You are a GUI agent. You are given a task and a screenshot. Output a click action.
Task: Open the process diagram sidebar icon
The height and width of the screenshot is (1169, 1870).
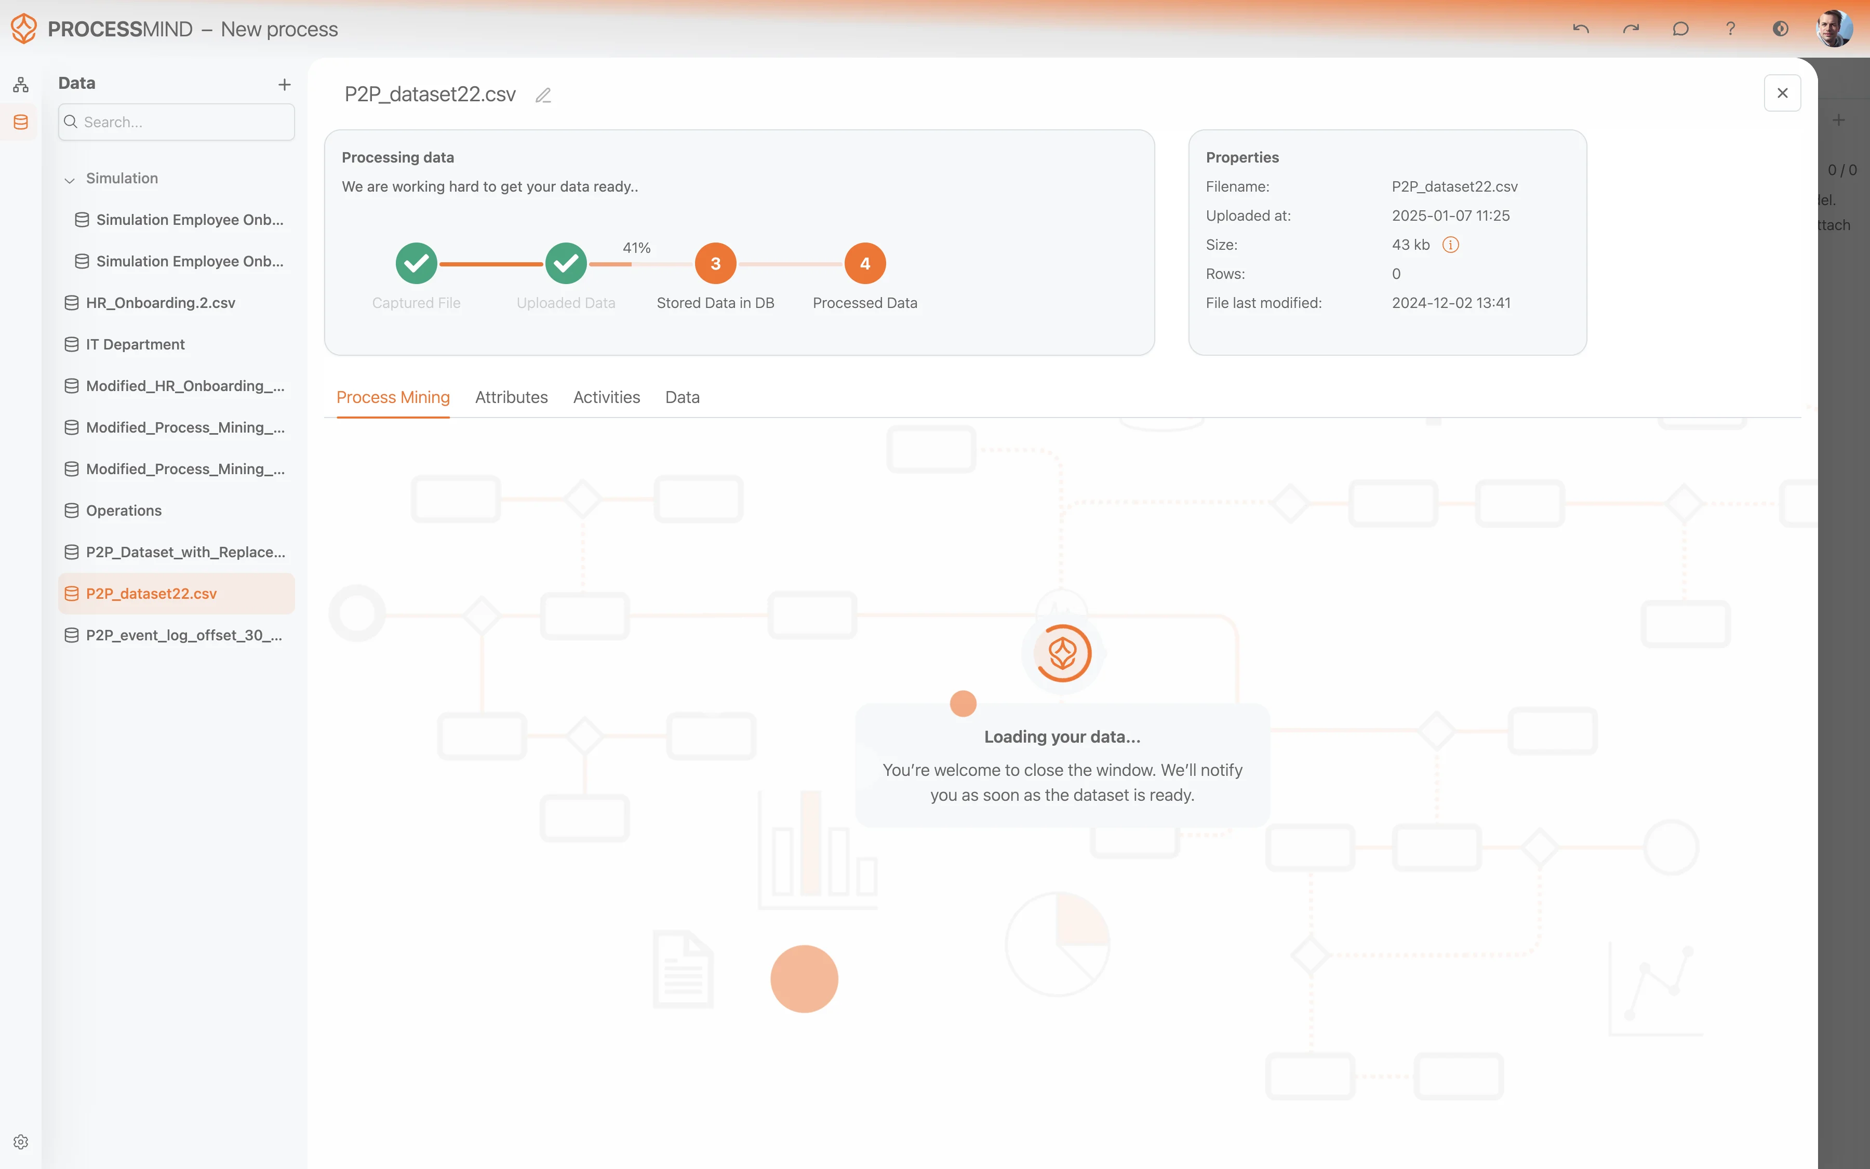(21, 84)
